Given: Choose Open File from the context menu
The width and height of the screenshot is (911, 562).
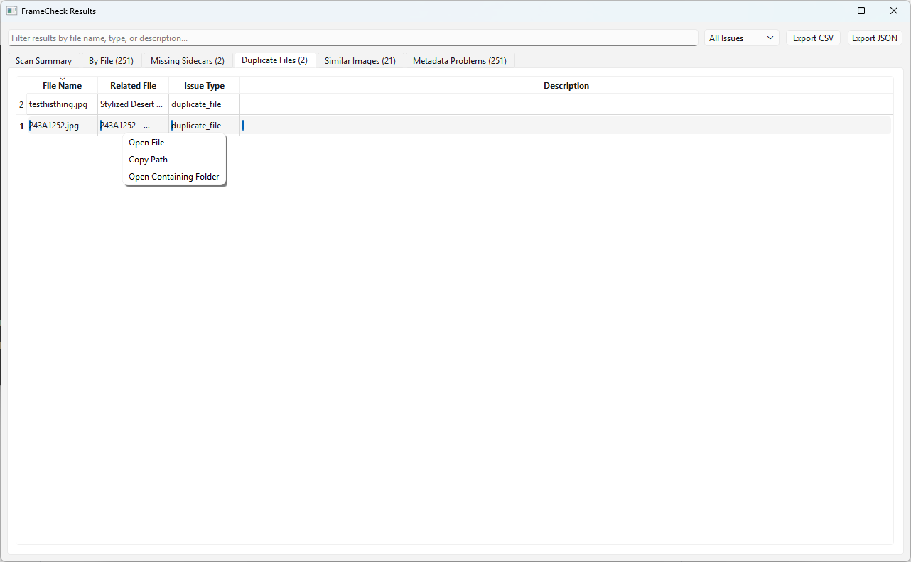Looking at the screenshot, I should pos(146,142).
